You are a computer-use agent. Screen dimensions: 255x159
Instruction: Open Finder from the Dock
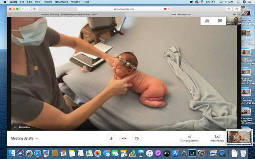coord(12,153)
